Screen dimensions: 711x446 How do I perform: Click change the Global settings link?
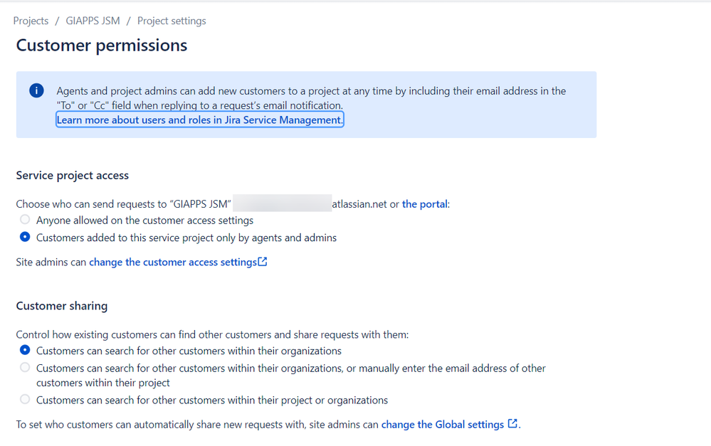click(x=443, y=424)
